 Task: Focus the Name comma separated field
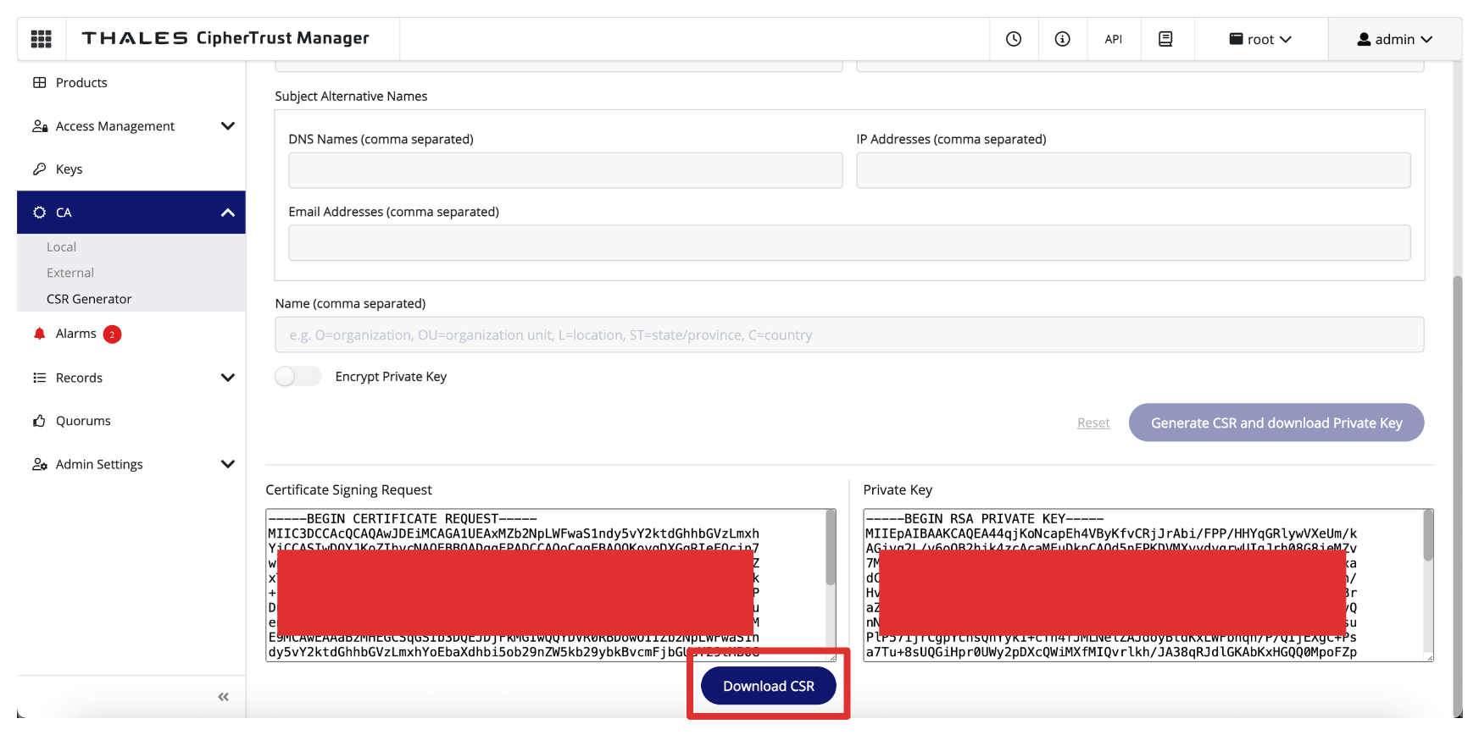[x=849, y=334]
